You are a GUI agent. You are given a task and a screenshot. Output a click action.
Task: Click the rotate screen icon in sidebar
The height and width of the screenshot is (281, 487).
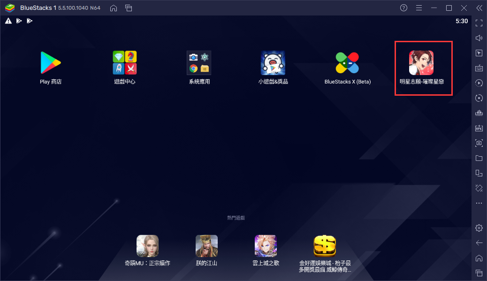[x=479, y=173]
